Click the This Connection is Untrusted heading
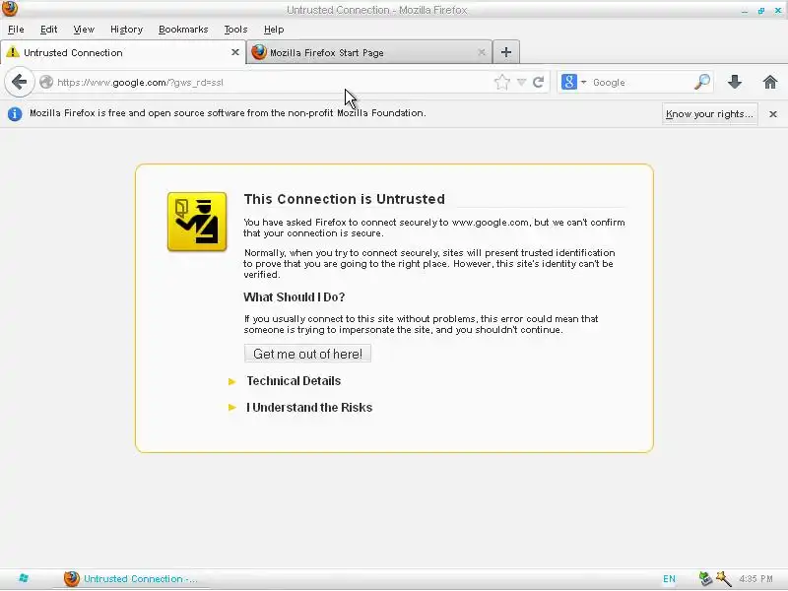This screenshot has height=591, width=788. tap(344, 199)
